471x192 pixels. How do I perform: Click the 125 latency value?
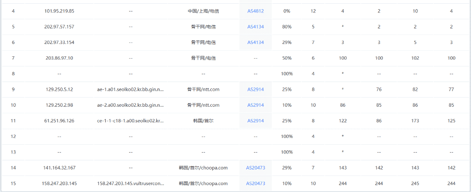coord(451,121)
